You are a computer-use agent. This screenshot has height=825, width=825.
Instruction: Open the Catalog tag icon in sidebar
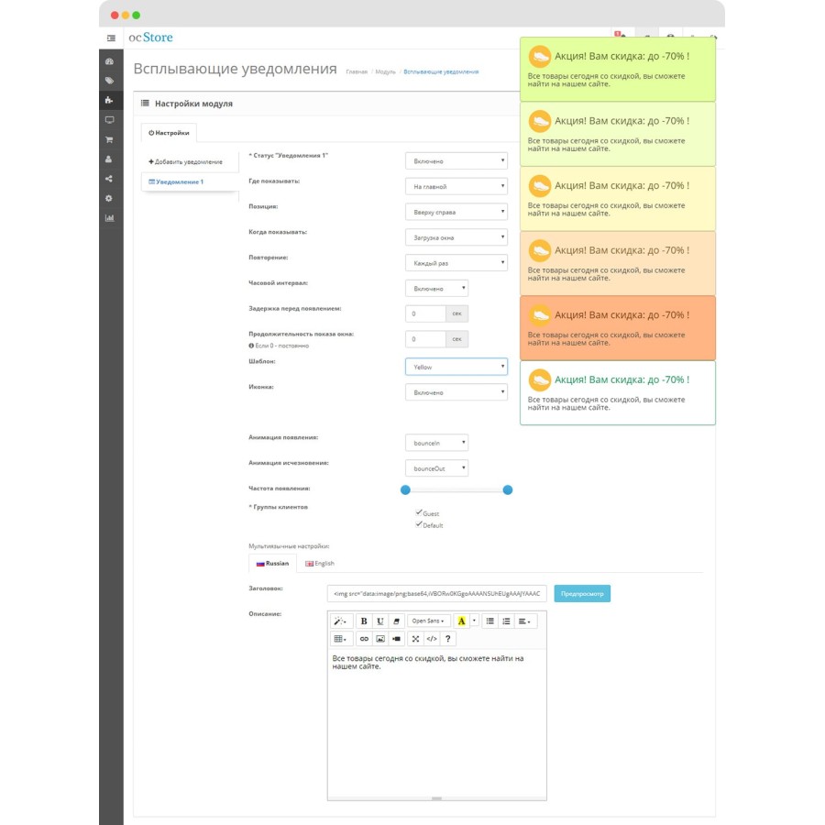click(109, 81)
